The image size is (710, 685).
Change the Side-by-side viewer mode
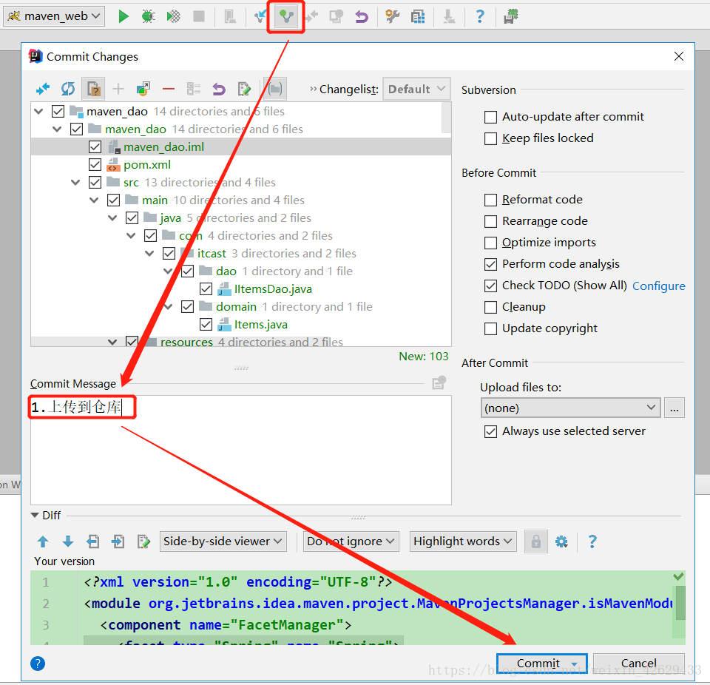click(223, 541)
